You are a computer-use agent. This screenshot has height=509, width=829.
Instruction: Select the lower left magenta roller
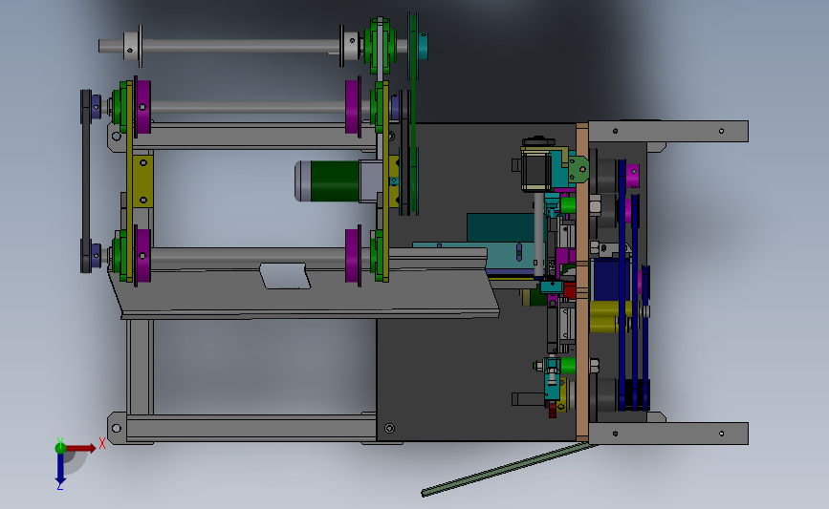click(x=142, y=256)
